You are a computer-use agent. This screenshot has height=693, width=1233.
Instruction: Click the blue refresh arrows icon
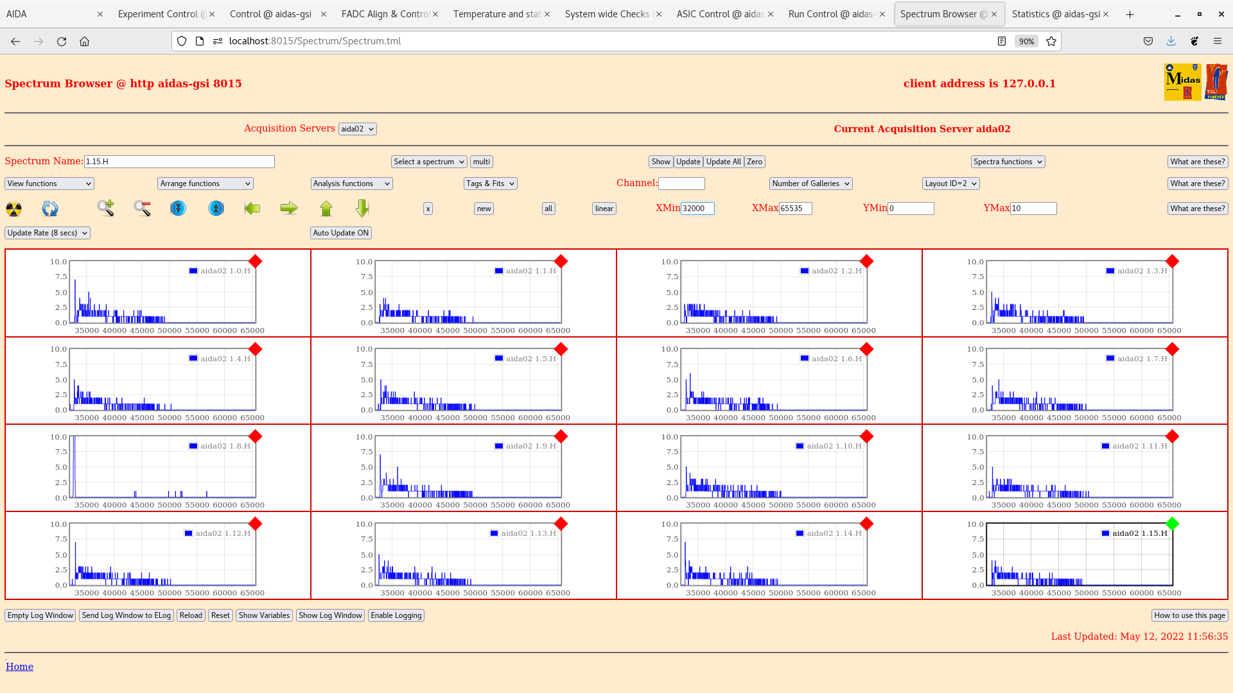click(x=50, y=209)
